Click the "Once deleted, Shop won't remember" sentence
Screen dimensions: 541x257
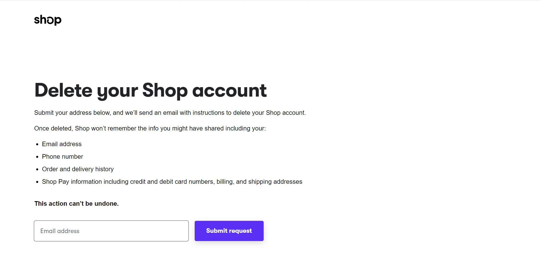tap(150, 128)
